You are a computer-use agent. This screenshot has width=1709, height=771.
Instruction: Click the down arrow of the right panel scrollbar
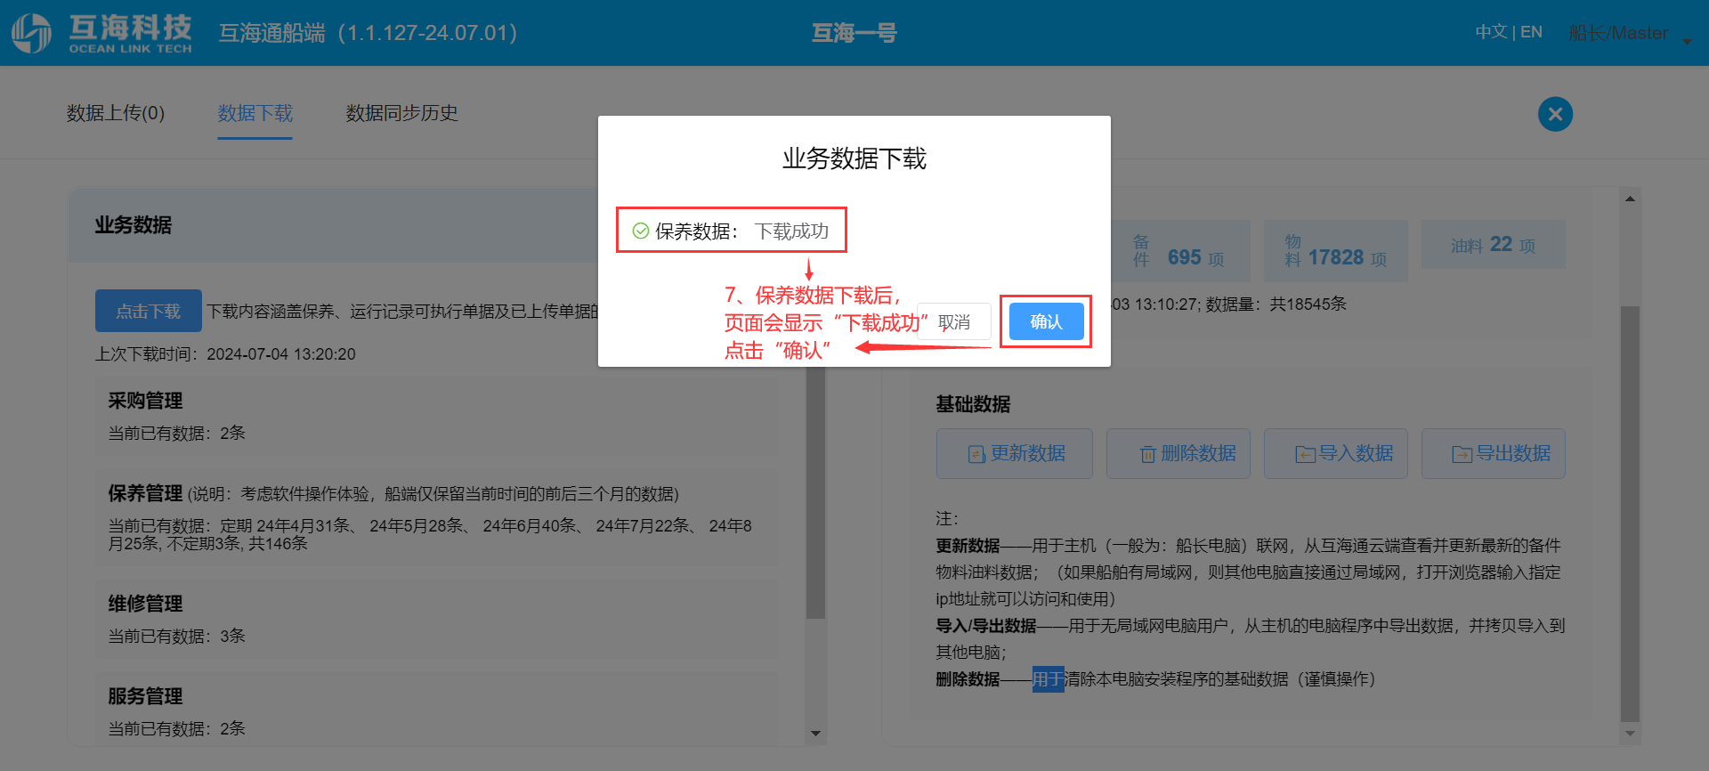[x=1630, y=734]
